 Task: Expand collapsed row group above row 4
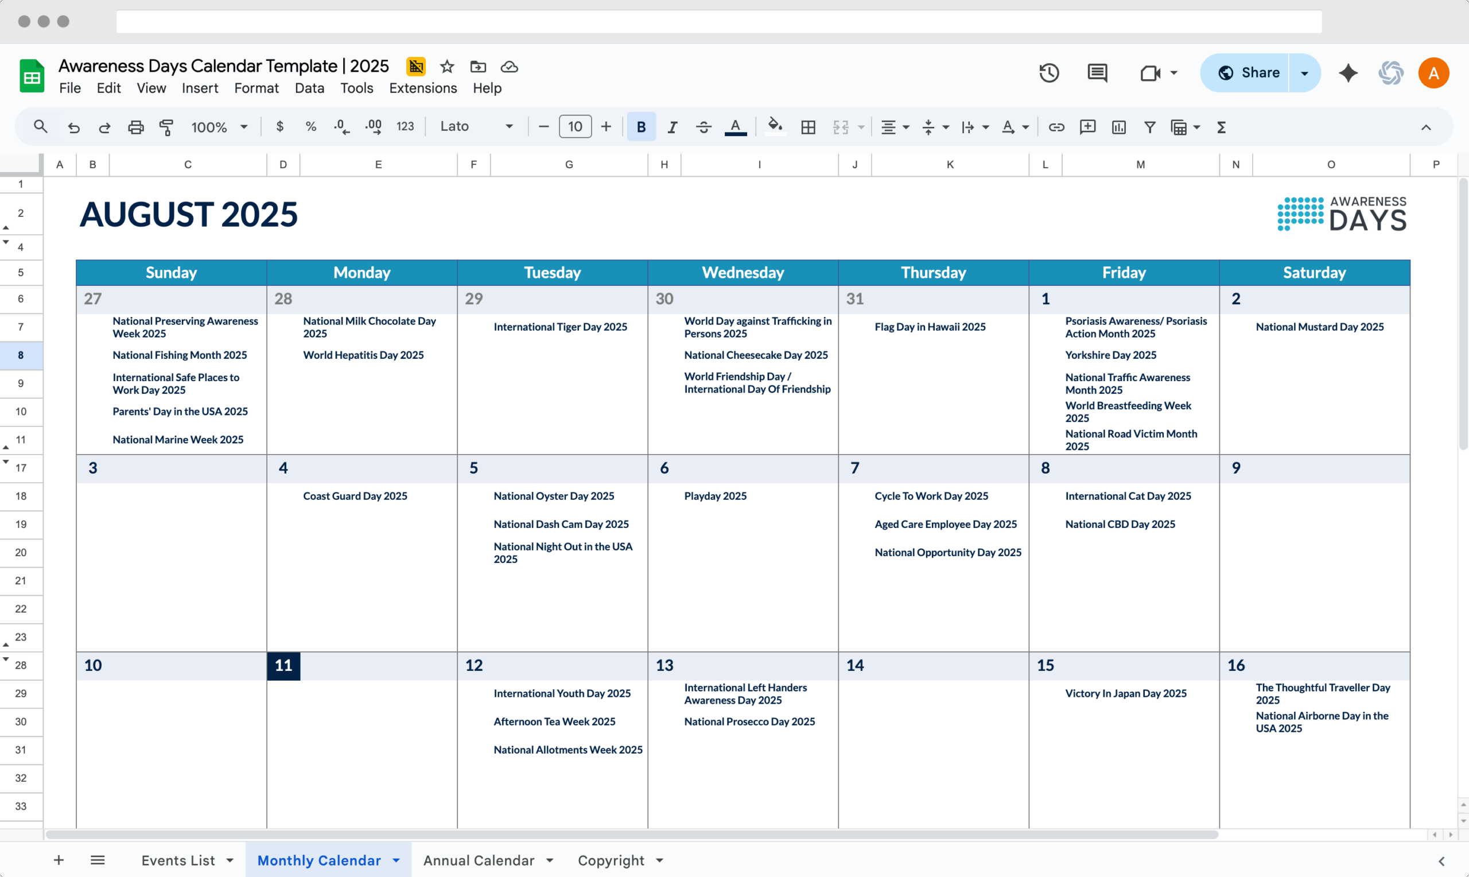point(6,242)
